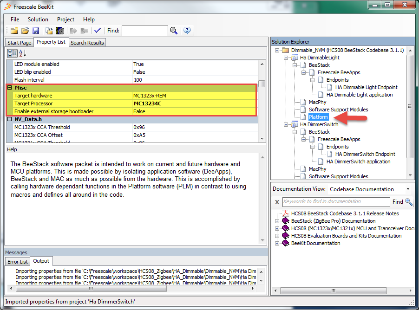This screenshot has width=419, height=310.
Task: Click the Open Solution folder icon
Action: coord(25,31)
